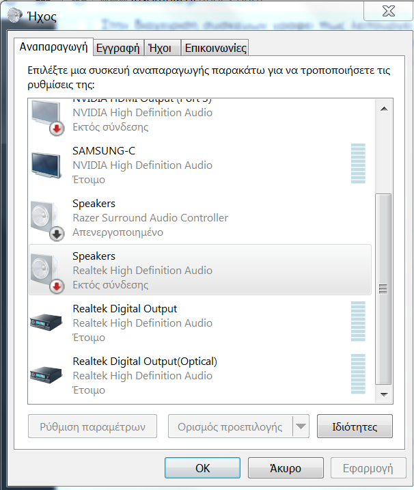Image resolution: width=414 pixels, height=490 pixels.
Task: Click the Realtek Digital Output level meter
Action: 358,321
